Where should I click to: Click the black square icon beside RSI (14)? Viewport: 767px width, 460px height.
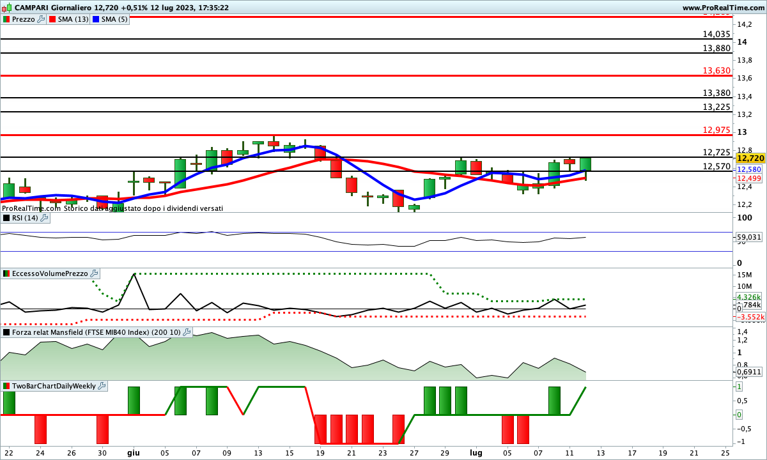tap(6, 218)
